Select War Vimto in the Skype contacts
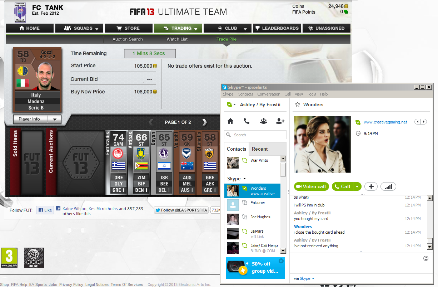This screenshot has width=438, height=287. click(253, 162)
